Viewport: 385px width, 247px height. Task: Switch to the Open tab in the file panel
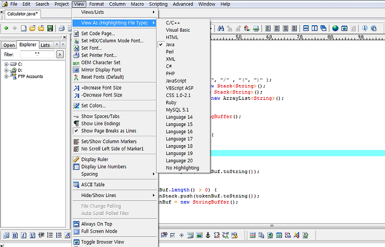(x=9, y=45)
